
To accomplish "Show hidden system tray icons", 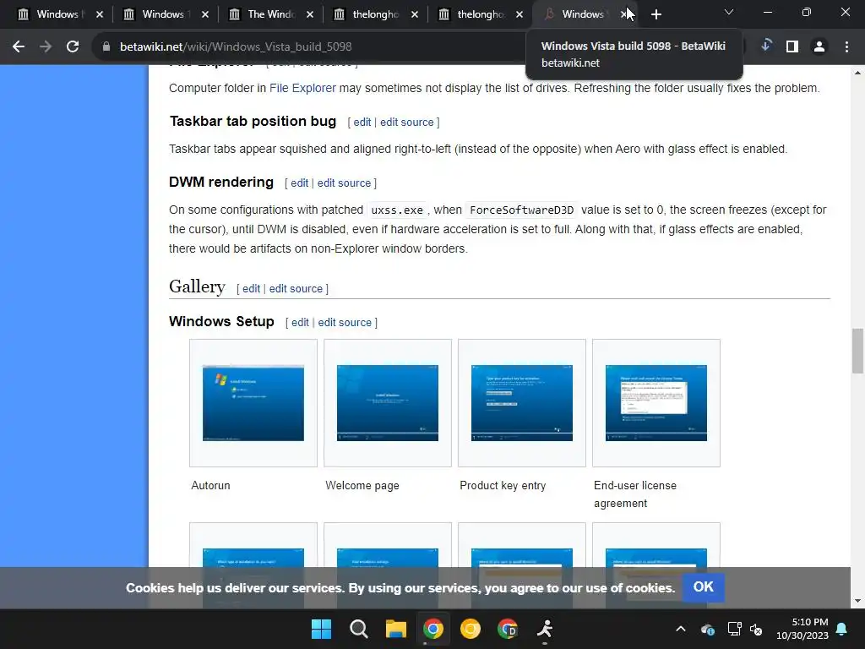I will 681,629.
